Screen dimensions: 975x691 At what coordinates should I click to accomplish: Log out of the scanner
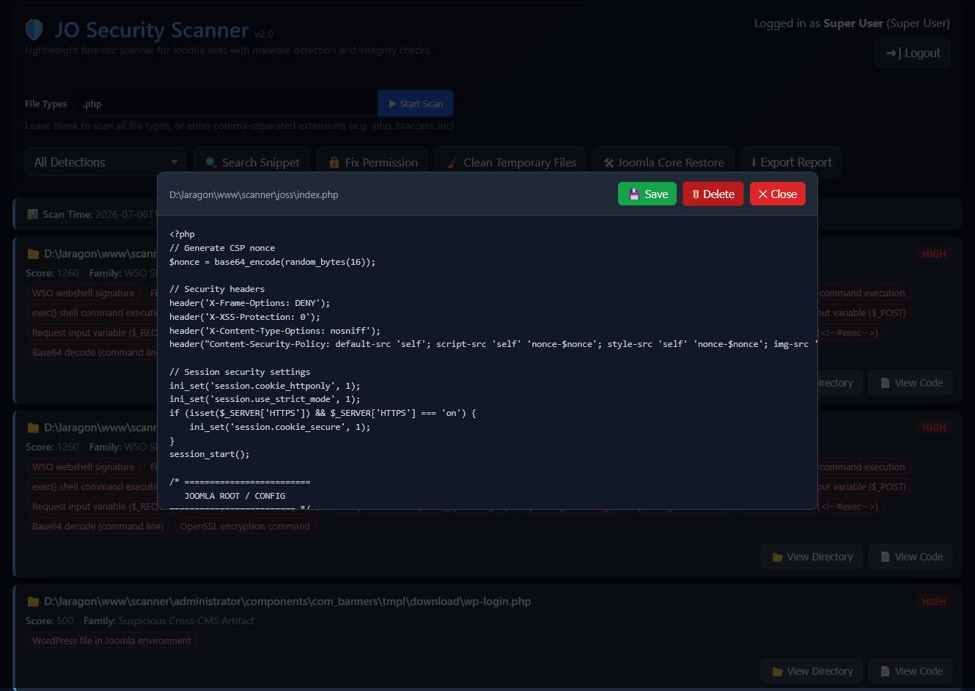coord(913,53)
